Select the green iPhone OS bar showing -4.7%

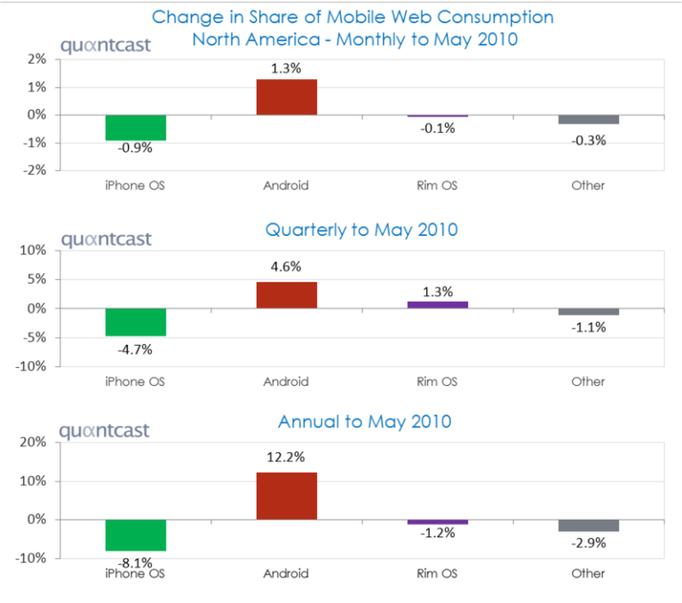point(135,322)
